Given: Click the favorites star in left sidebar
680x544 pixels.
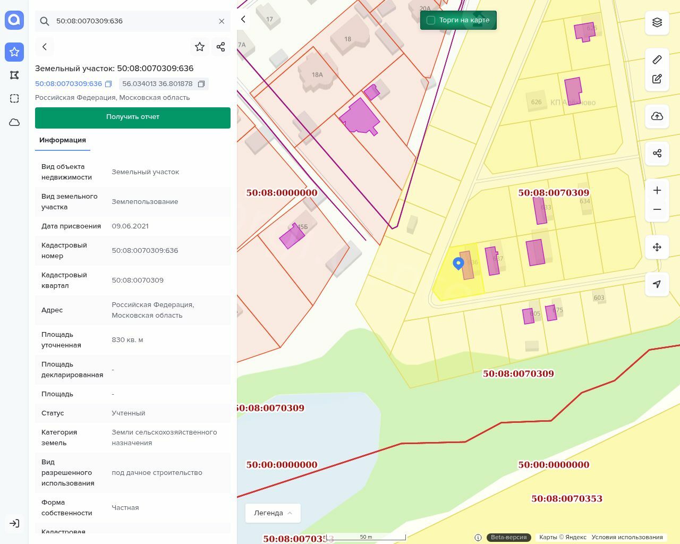Looking at the screenshot, I should 14,52.
